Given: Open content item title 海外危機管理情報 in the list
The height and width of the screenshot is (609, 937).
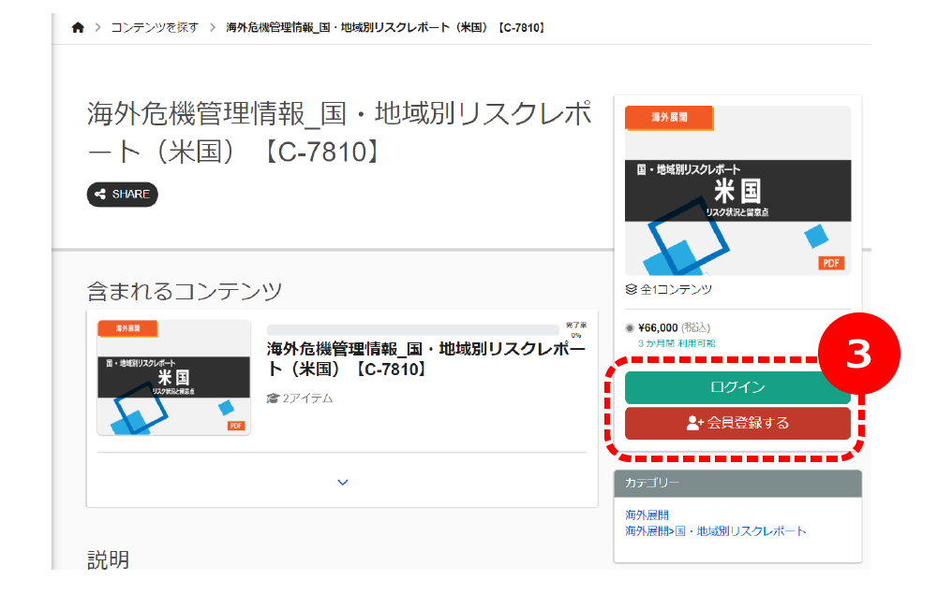Looking at the screenshot, I should coord(425,359).
